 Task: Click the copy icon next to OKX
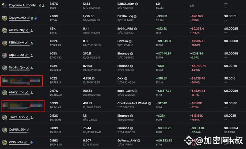pyautogui.click(x=126, y=78)
